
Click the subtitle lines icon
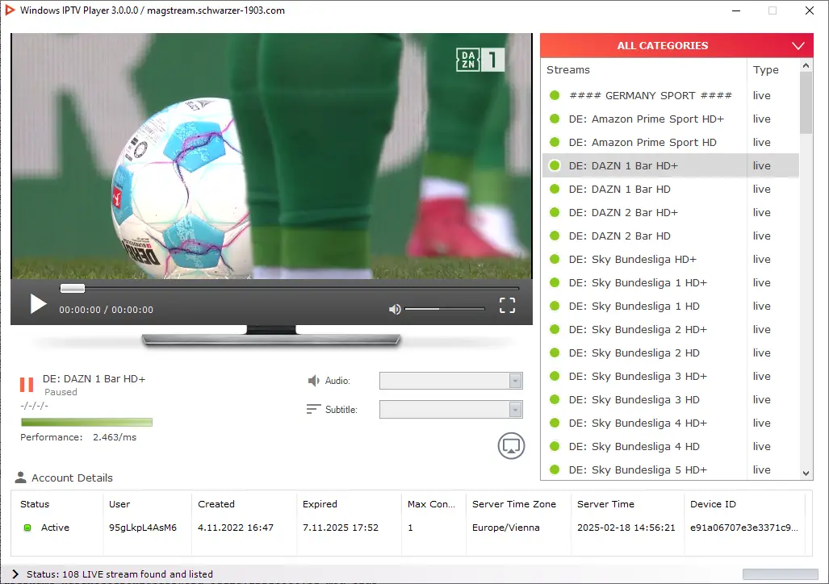[313, 409]
